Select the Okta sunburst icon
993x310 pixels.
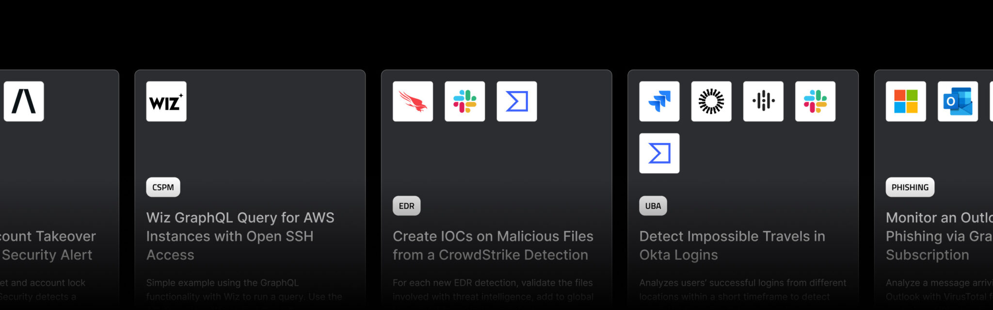point(711,101)
